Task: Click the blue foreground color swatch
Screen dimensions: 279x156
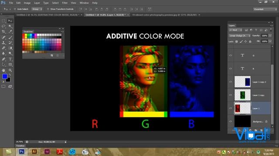Action: (x=4, y=76)
